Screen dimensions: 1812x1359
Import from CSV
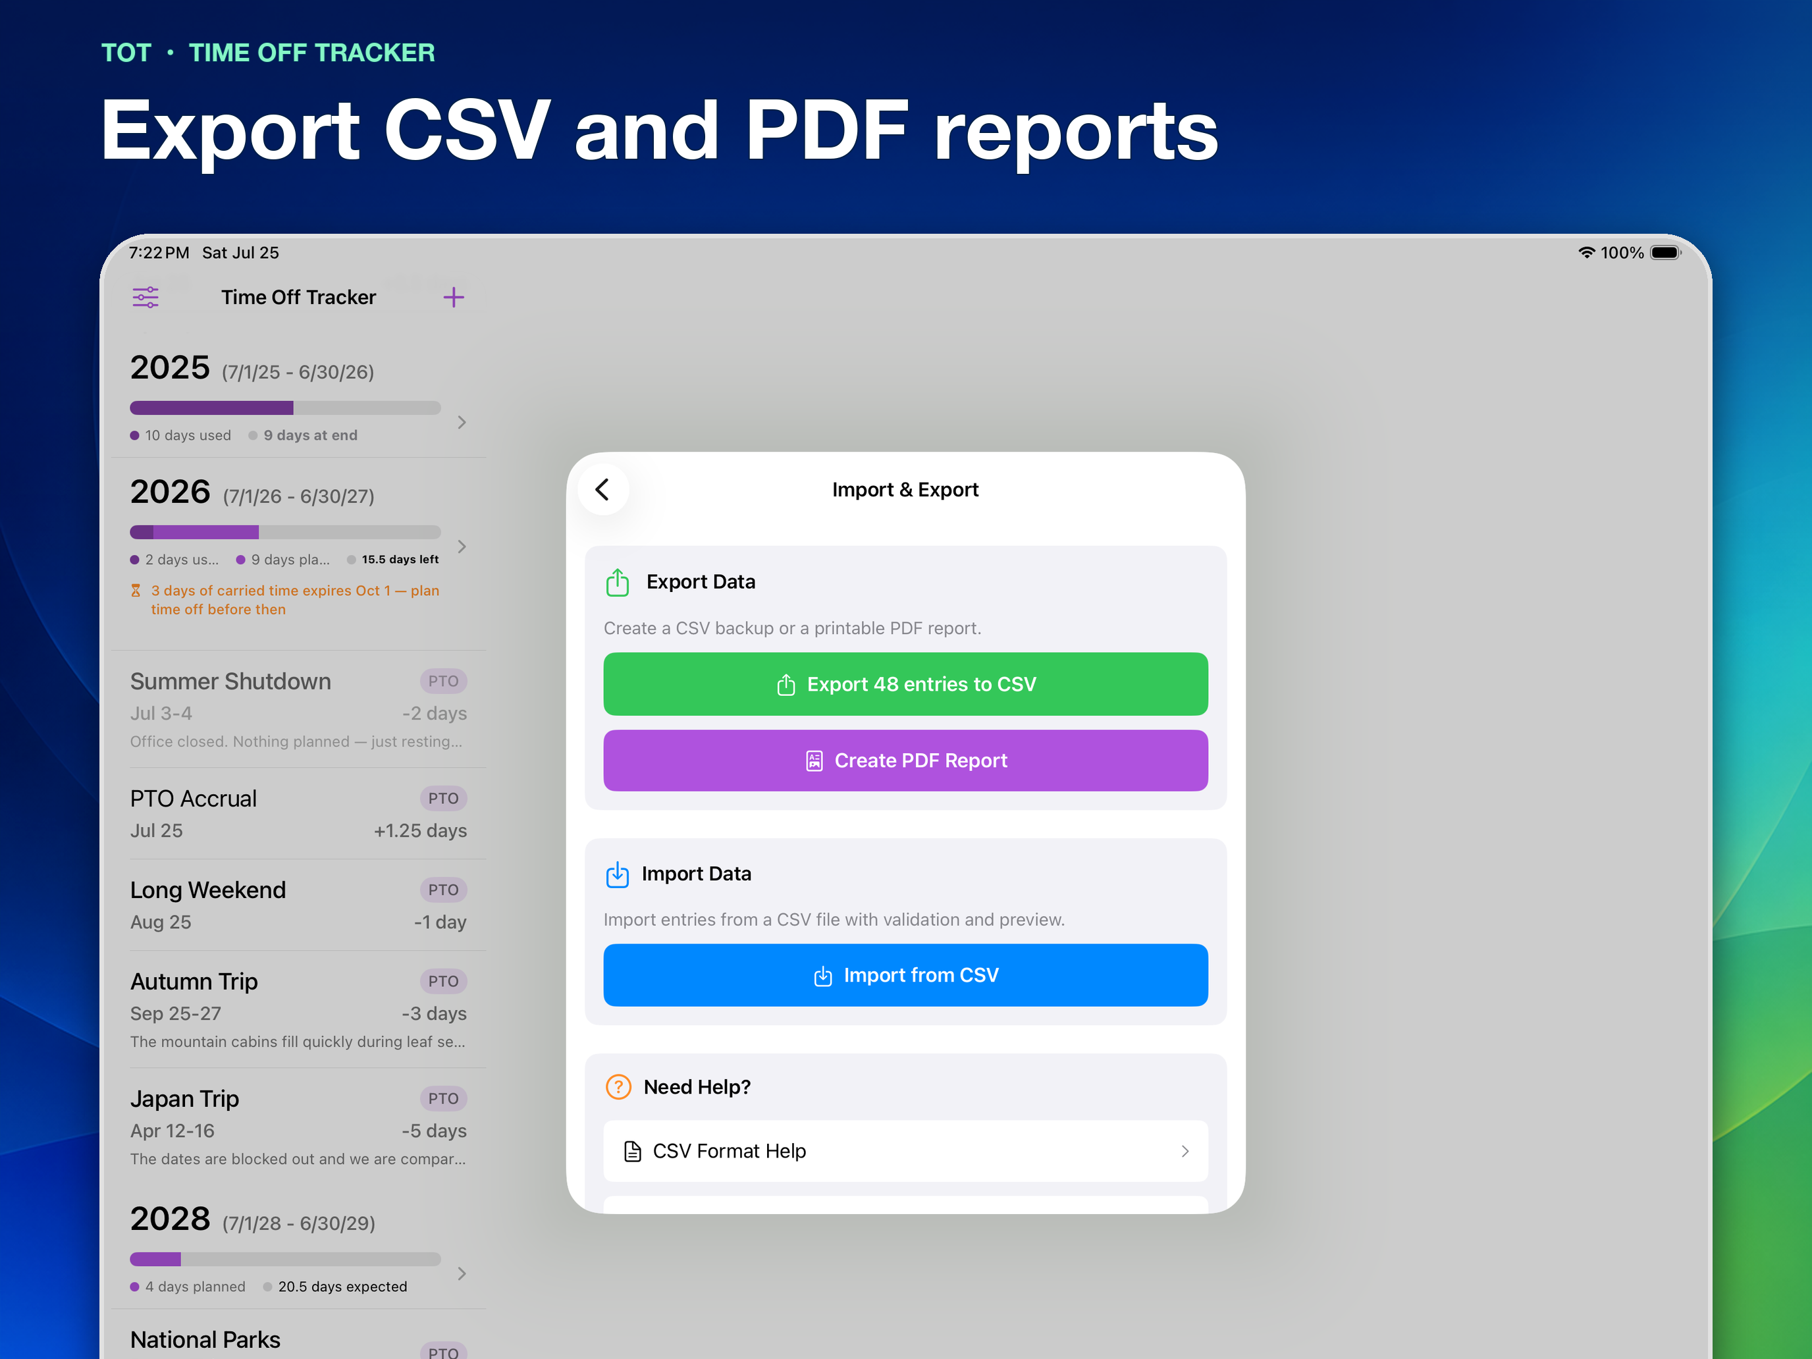click(x=905, y=975)
